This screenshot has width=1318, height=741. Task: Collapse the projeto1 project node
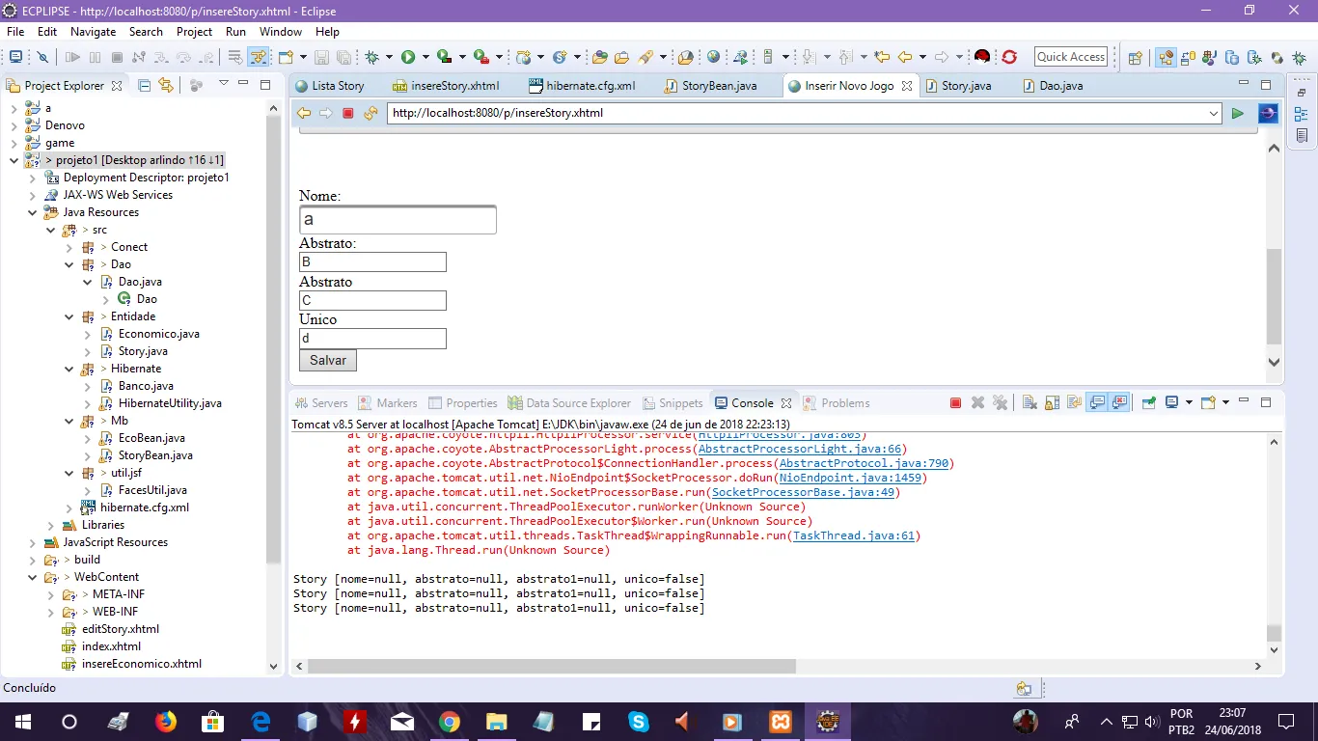click(14, 160)
